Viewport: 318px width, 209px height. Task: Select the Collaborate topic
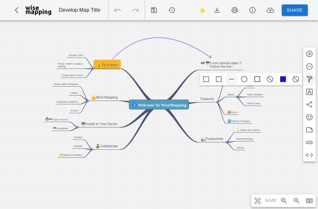107,146
